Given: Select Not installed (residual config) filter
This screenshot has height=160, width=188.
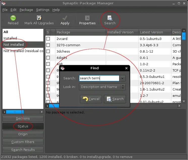Looking at the screenshot, I should click(23, 51).
